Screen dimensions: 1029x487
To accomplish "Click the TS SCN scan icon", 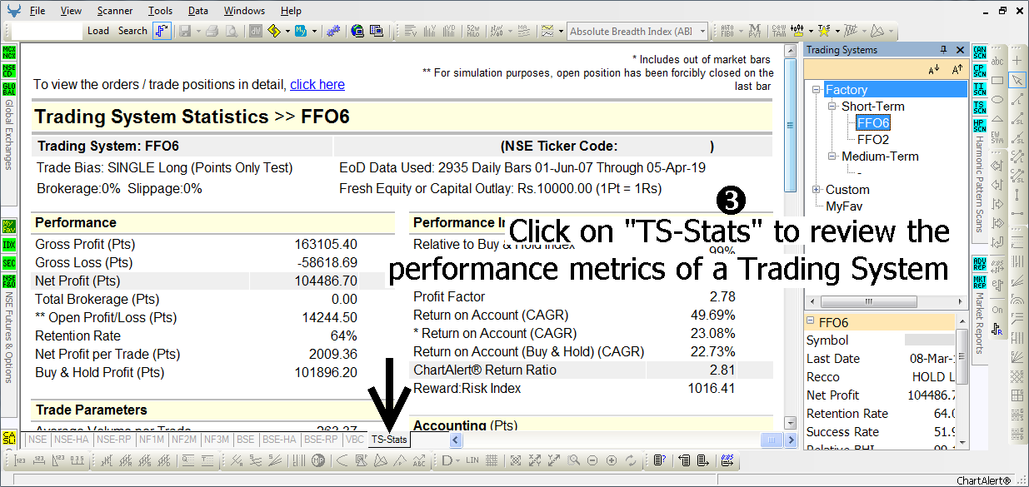I will 980,107.
